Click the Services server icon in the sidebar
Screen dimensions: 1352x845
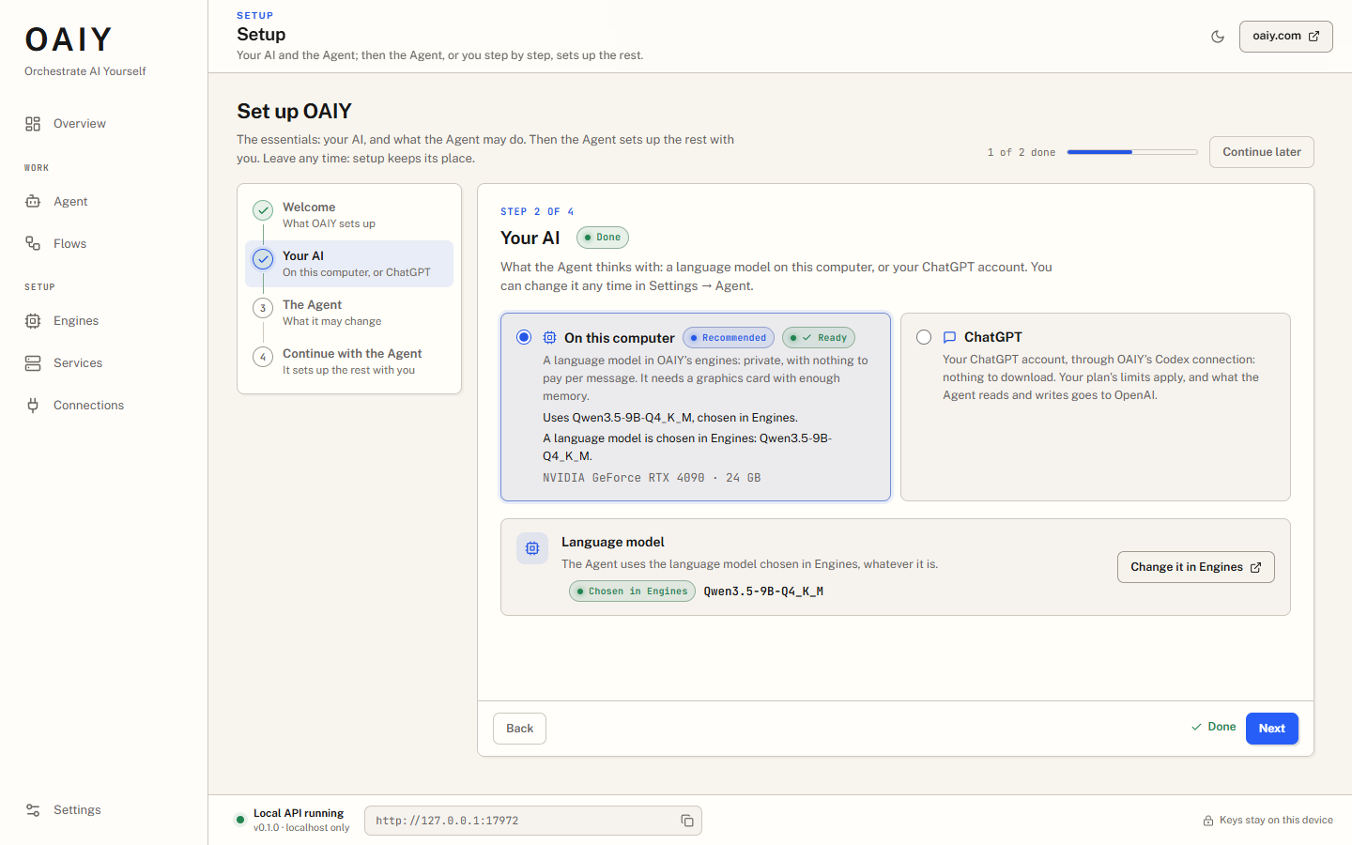(x=33, y=363)
